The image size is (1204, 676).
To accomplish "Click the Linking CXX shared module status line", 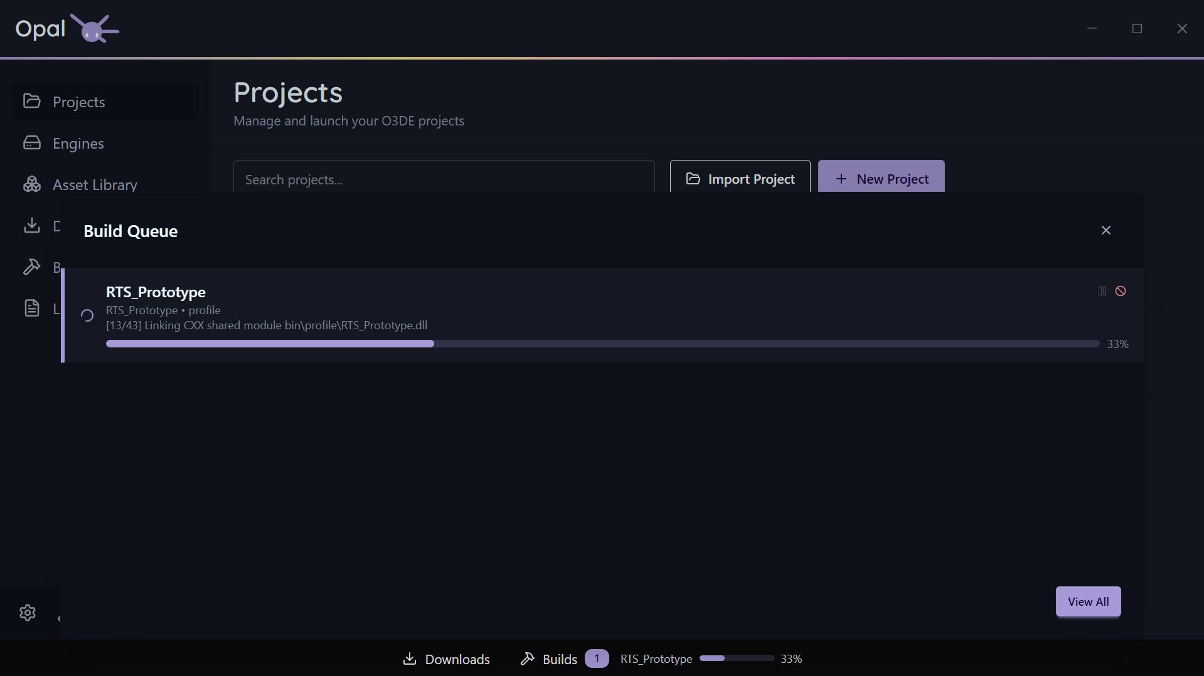I will (x=267, y=325).
